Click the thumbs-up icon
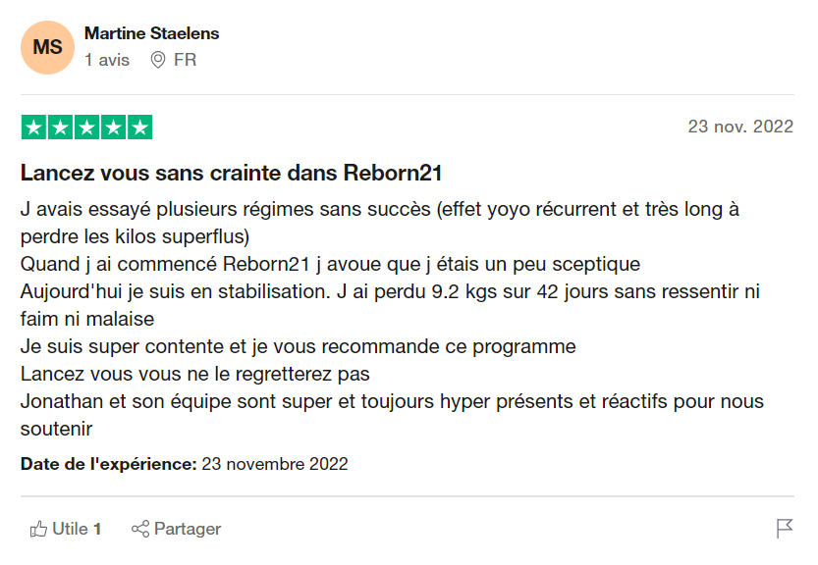This screenshot has width=818, height=565. click(x=39, y=530)
